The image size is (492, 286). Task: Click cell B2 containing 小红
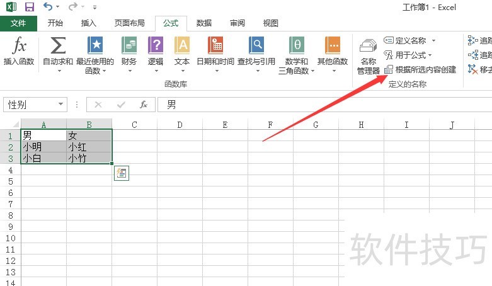[x=89, y=147]
